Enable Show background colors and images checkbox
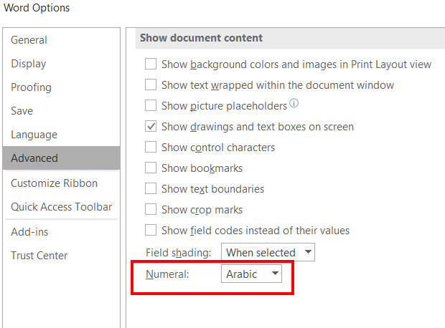This screenshot has width=445, height=328. click(151, 64)
